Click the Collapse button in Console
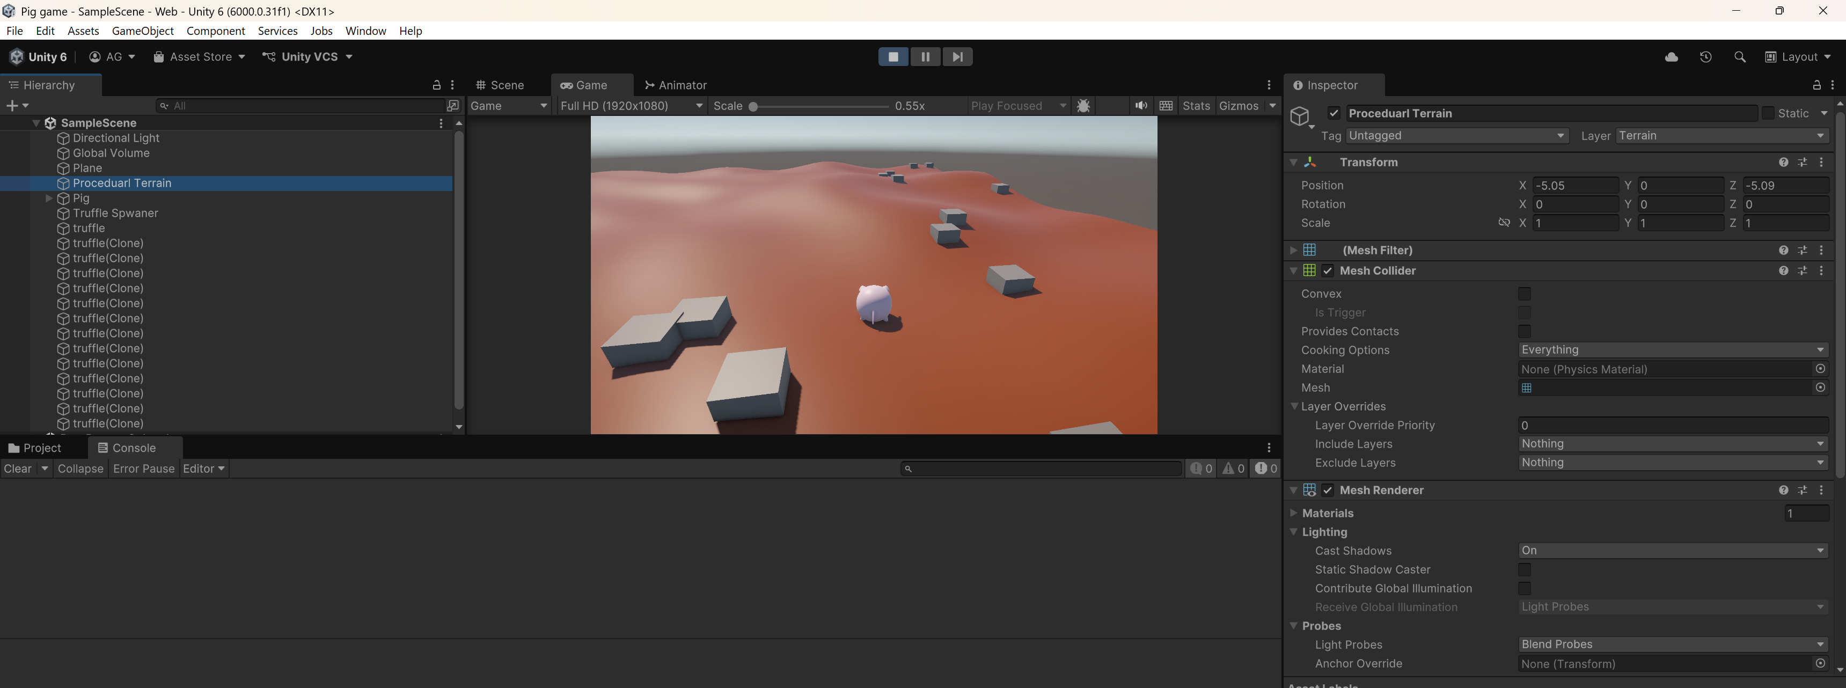The height and width of the screenshot is (688, 1846). [x=80, y=469]
